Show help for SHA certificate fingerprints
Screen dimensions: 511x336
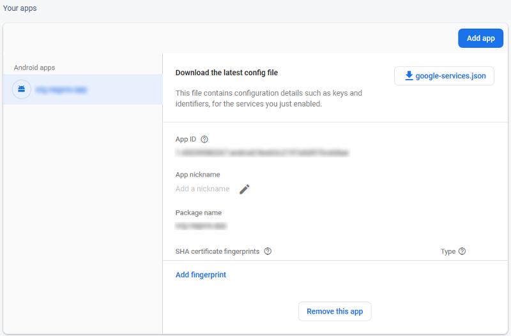tap(268, 251)
